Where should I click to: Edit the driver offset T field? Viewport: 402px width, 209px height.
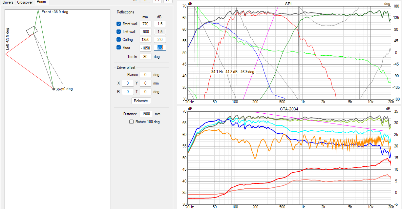tap(145, 92)
